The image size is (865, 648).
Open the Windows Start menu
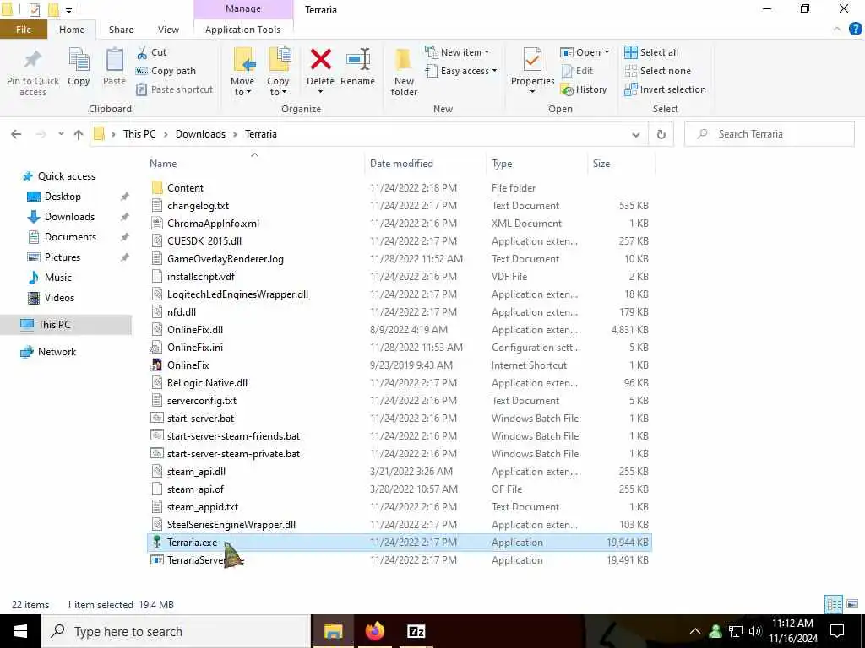[20, 631]
